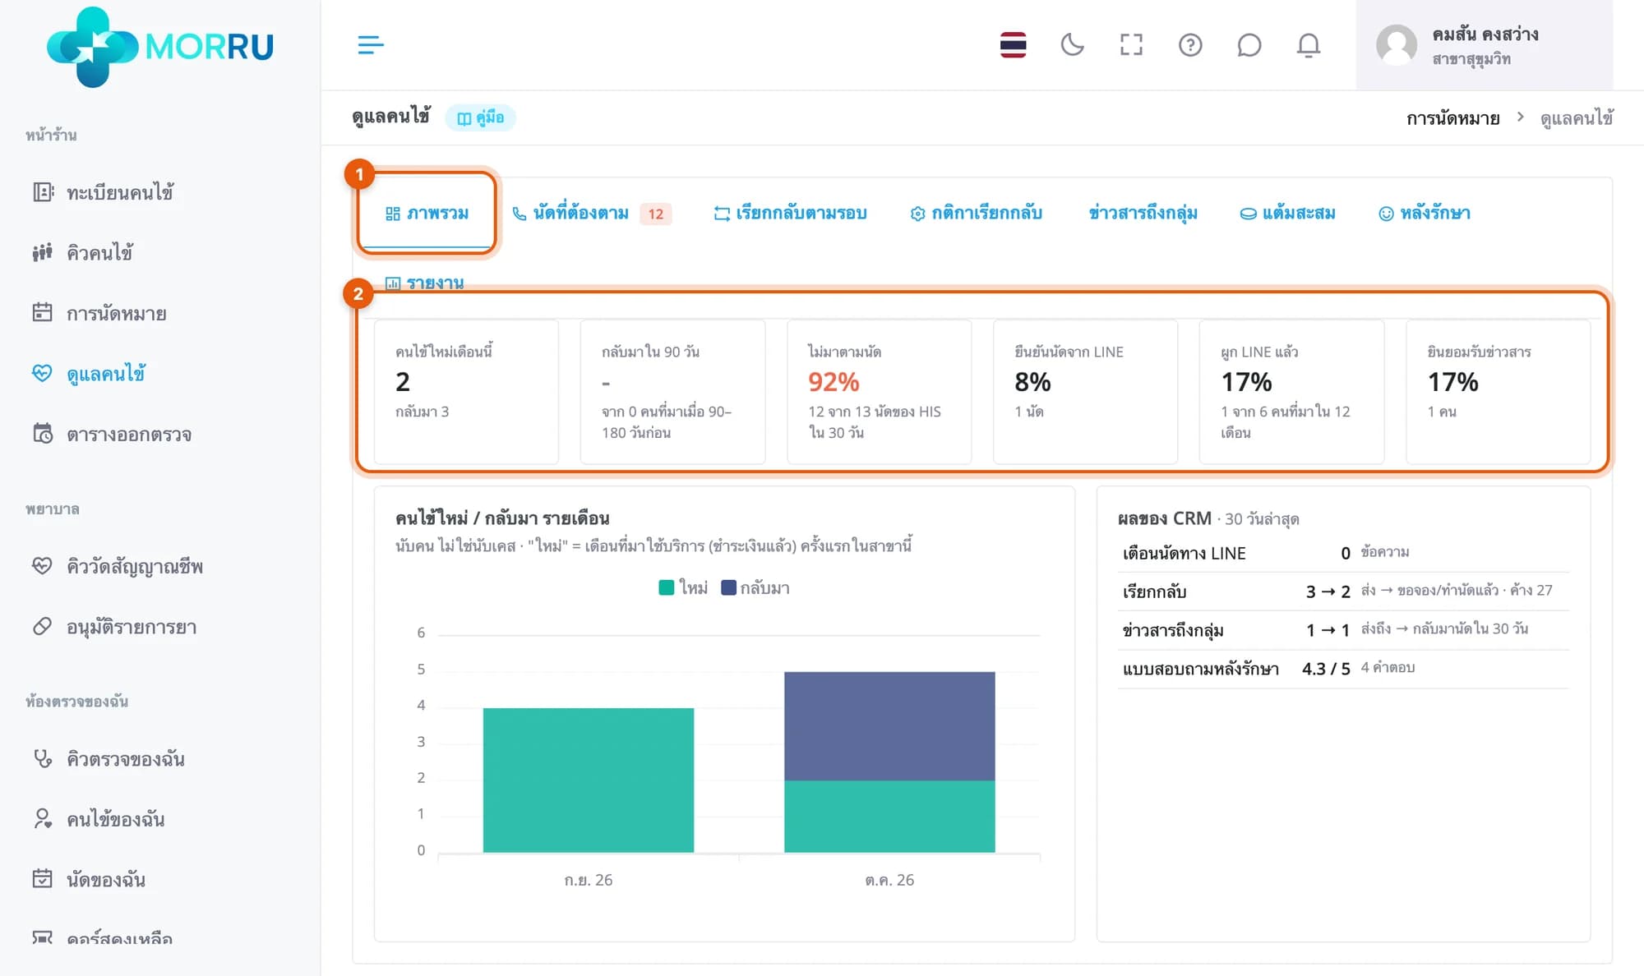Viewport: 1644px width, 976px height.
Task: Switch to กติกาเรียกกลับ tab
Action: (x=976, y=213)
